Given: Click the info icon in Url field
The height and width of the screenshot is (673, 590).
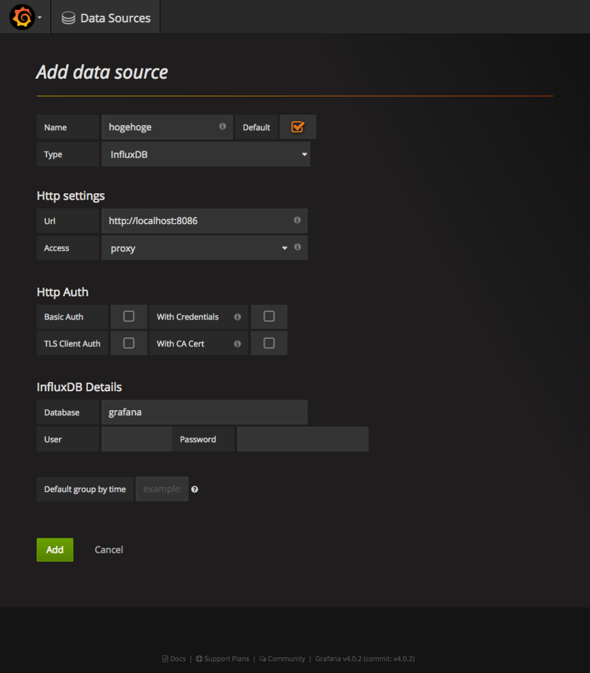Looking at the screenshot, I should tap(297, 220).
